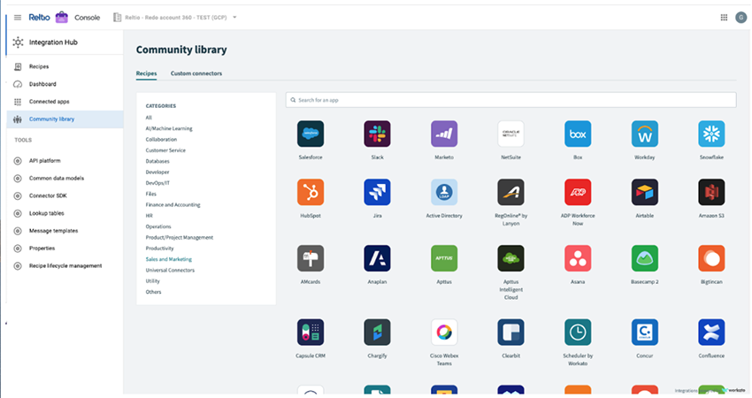Switch to the Custom connectors tab

[x=196, y=73]
